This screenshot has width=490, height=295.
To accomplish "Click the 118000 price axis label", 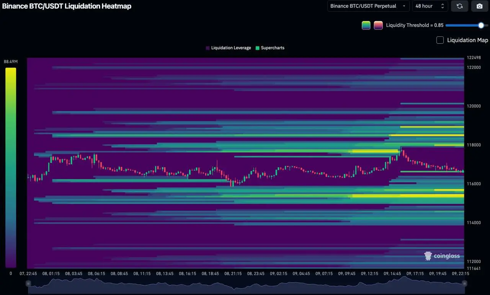I will click(474, 145).
